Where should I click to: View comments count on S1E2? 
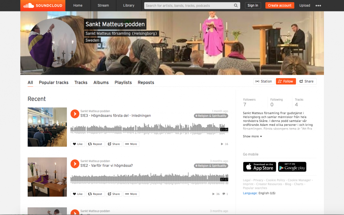225,194
